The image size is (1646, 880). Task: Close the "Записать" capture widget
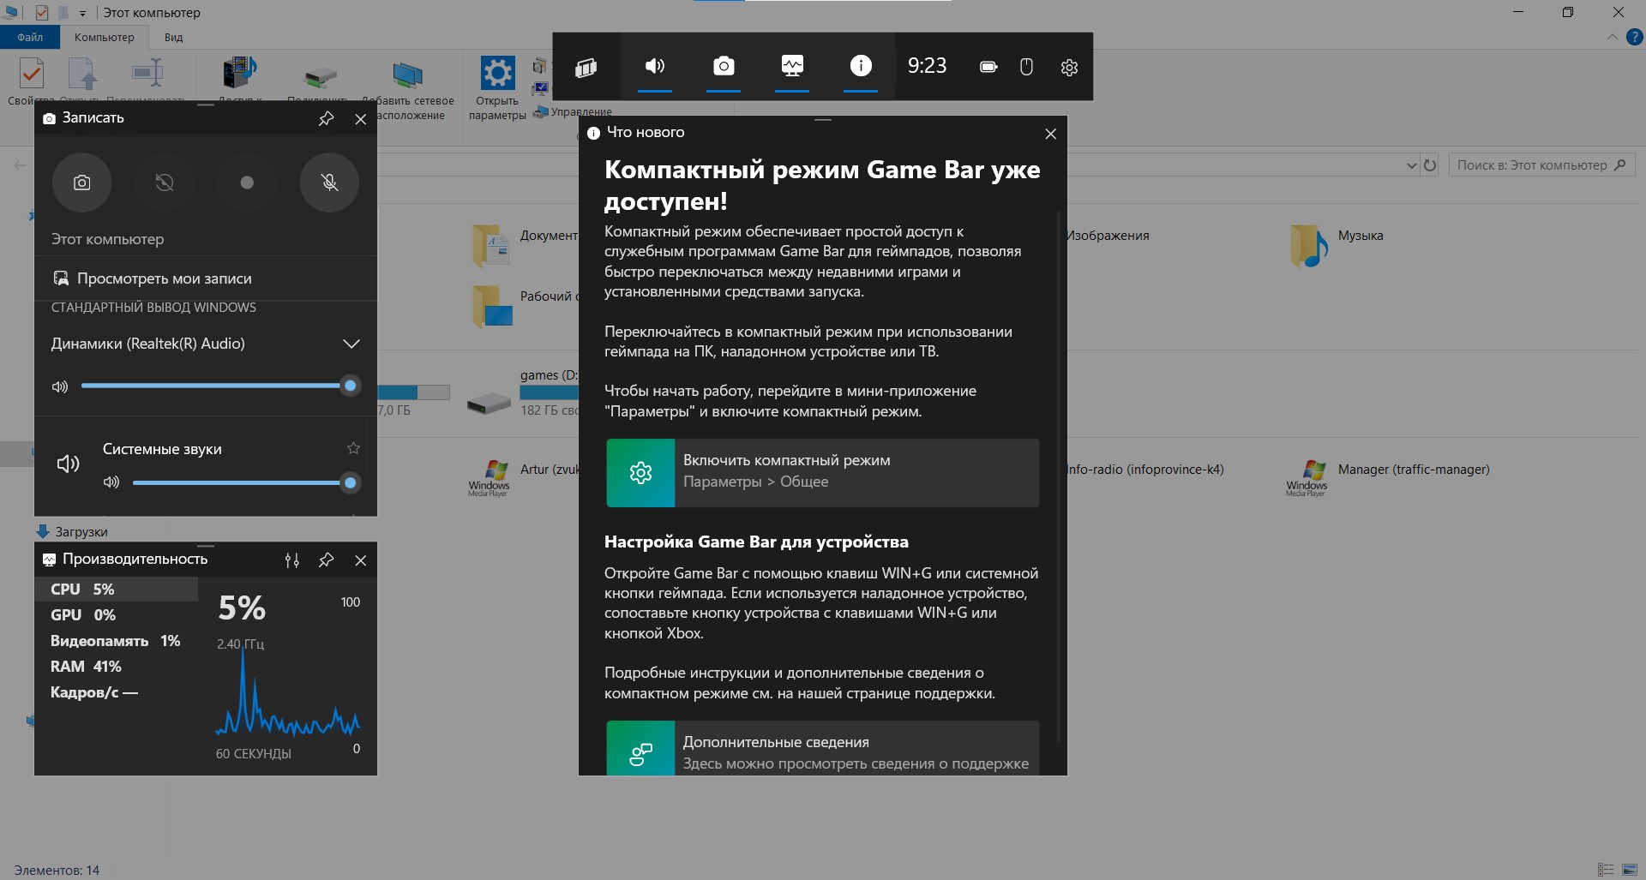pyautogui.click(x=361, y=119)
